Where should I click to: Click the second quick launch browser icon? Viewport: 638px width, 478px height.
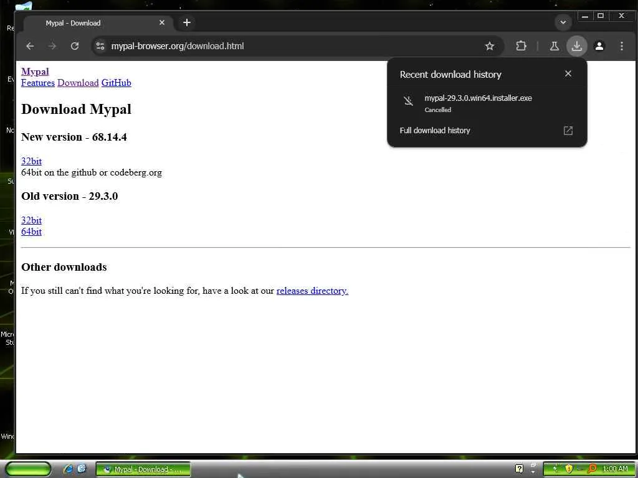click(x=82, y=469)
